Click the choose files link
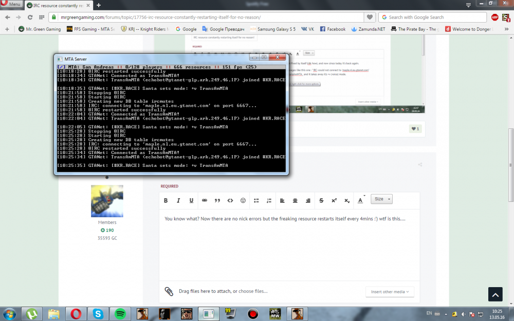Image resolution: width=514 pixels, height=321 pixels. (x=252, y=291)
